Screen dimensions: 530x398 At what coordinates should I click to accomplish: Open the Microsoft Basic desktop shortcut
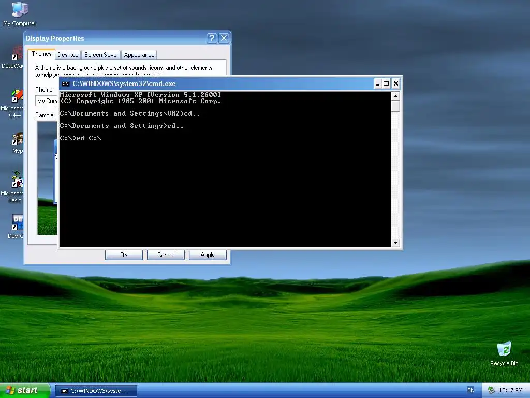[13, 187]
